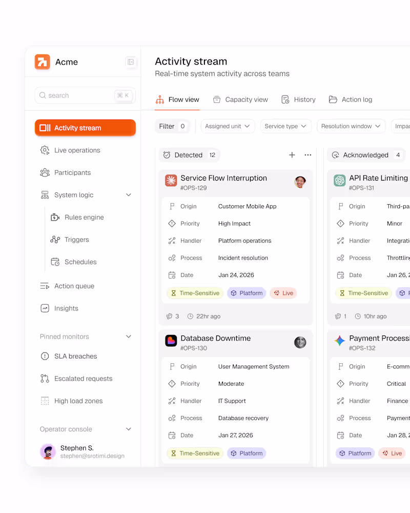Click the Escalated requests branch icon
Screen dimensions: 410x513
tap(45, 379)
